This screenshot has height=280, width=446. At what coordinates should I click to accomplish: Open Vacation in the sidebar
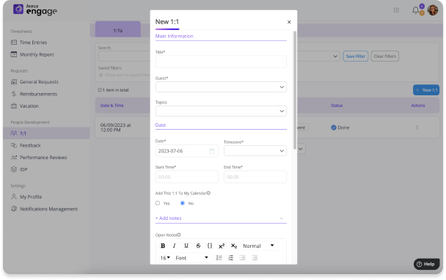(29, 106)
